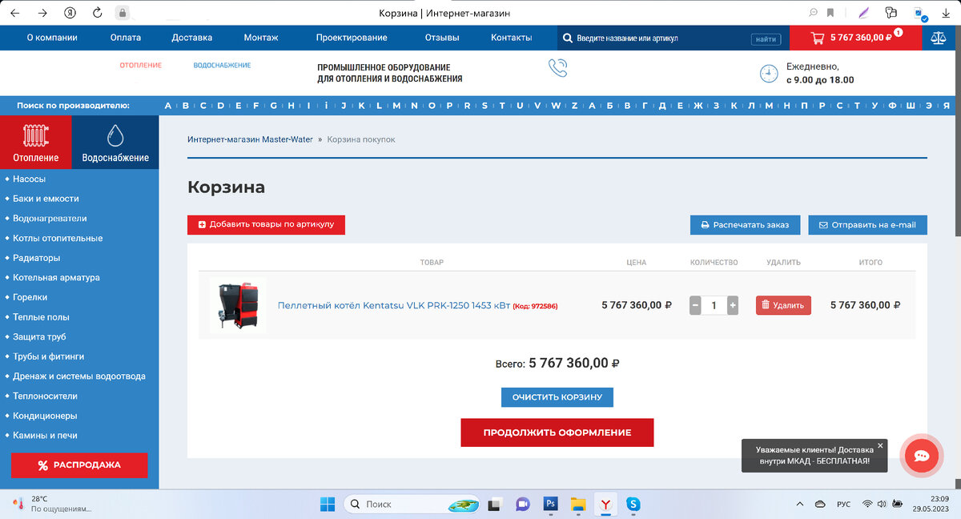Open the Windows Start menu

328,504
